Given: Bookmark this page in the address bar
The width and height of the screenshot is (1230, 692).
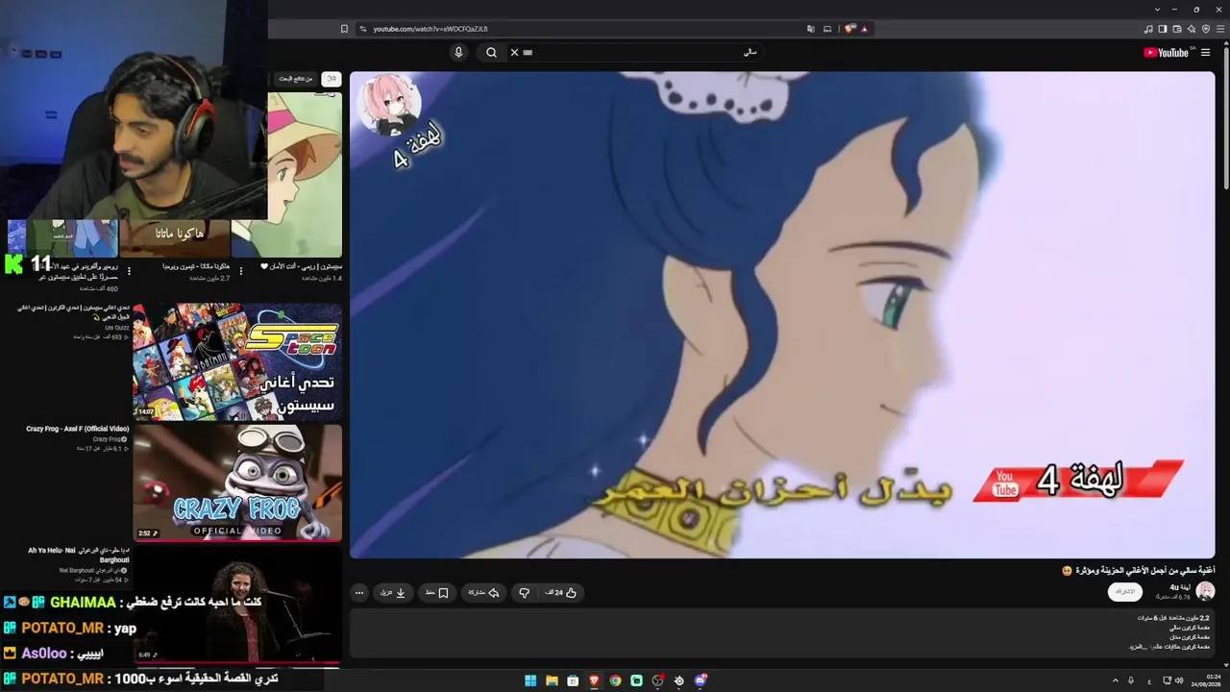Looking at the screenshot, I should (x=344, y=29).
